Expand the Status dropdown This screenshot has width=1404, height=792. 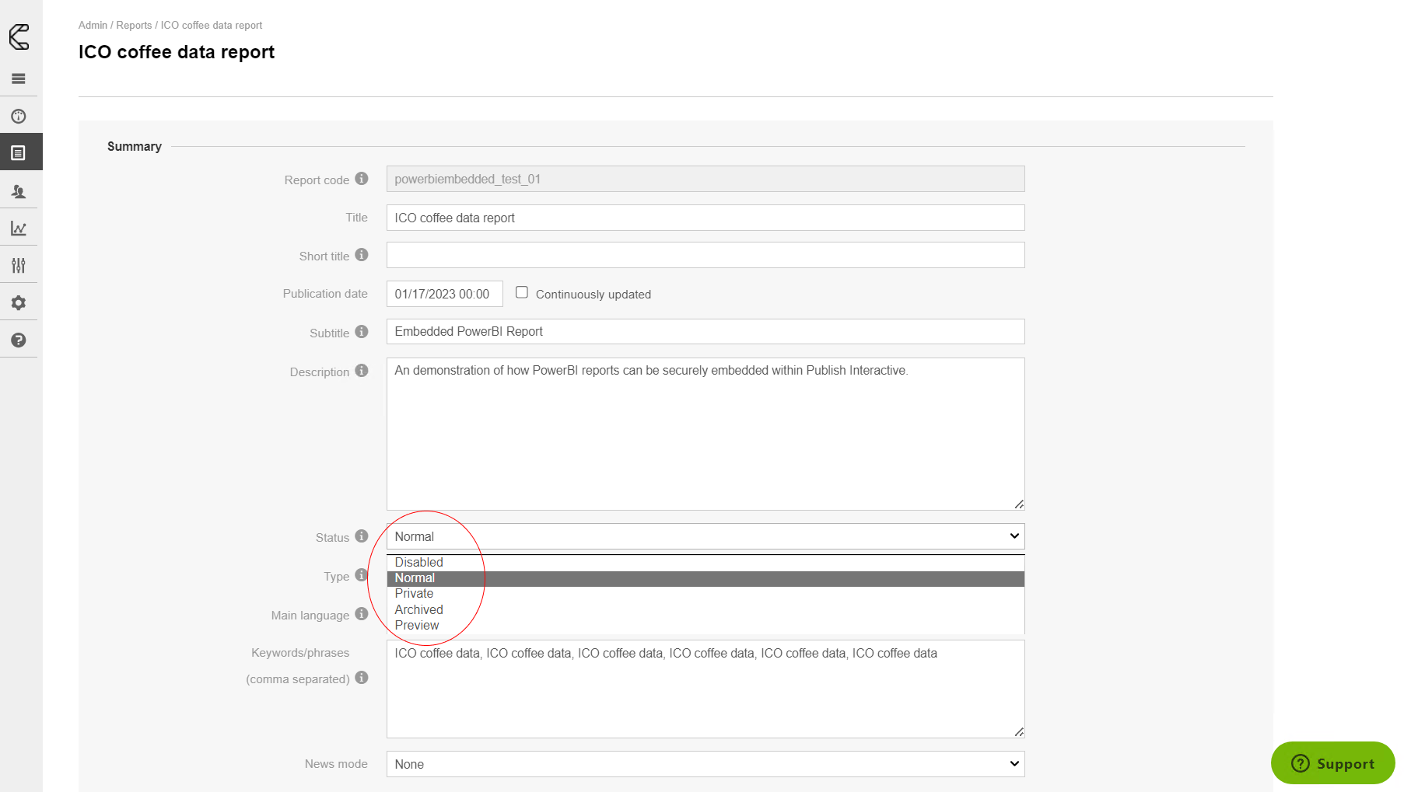click(705, 536)
